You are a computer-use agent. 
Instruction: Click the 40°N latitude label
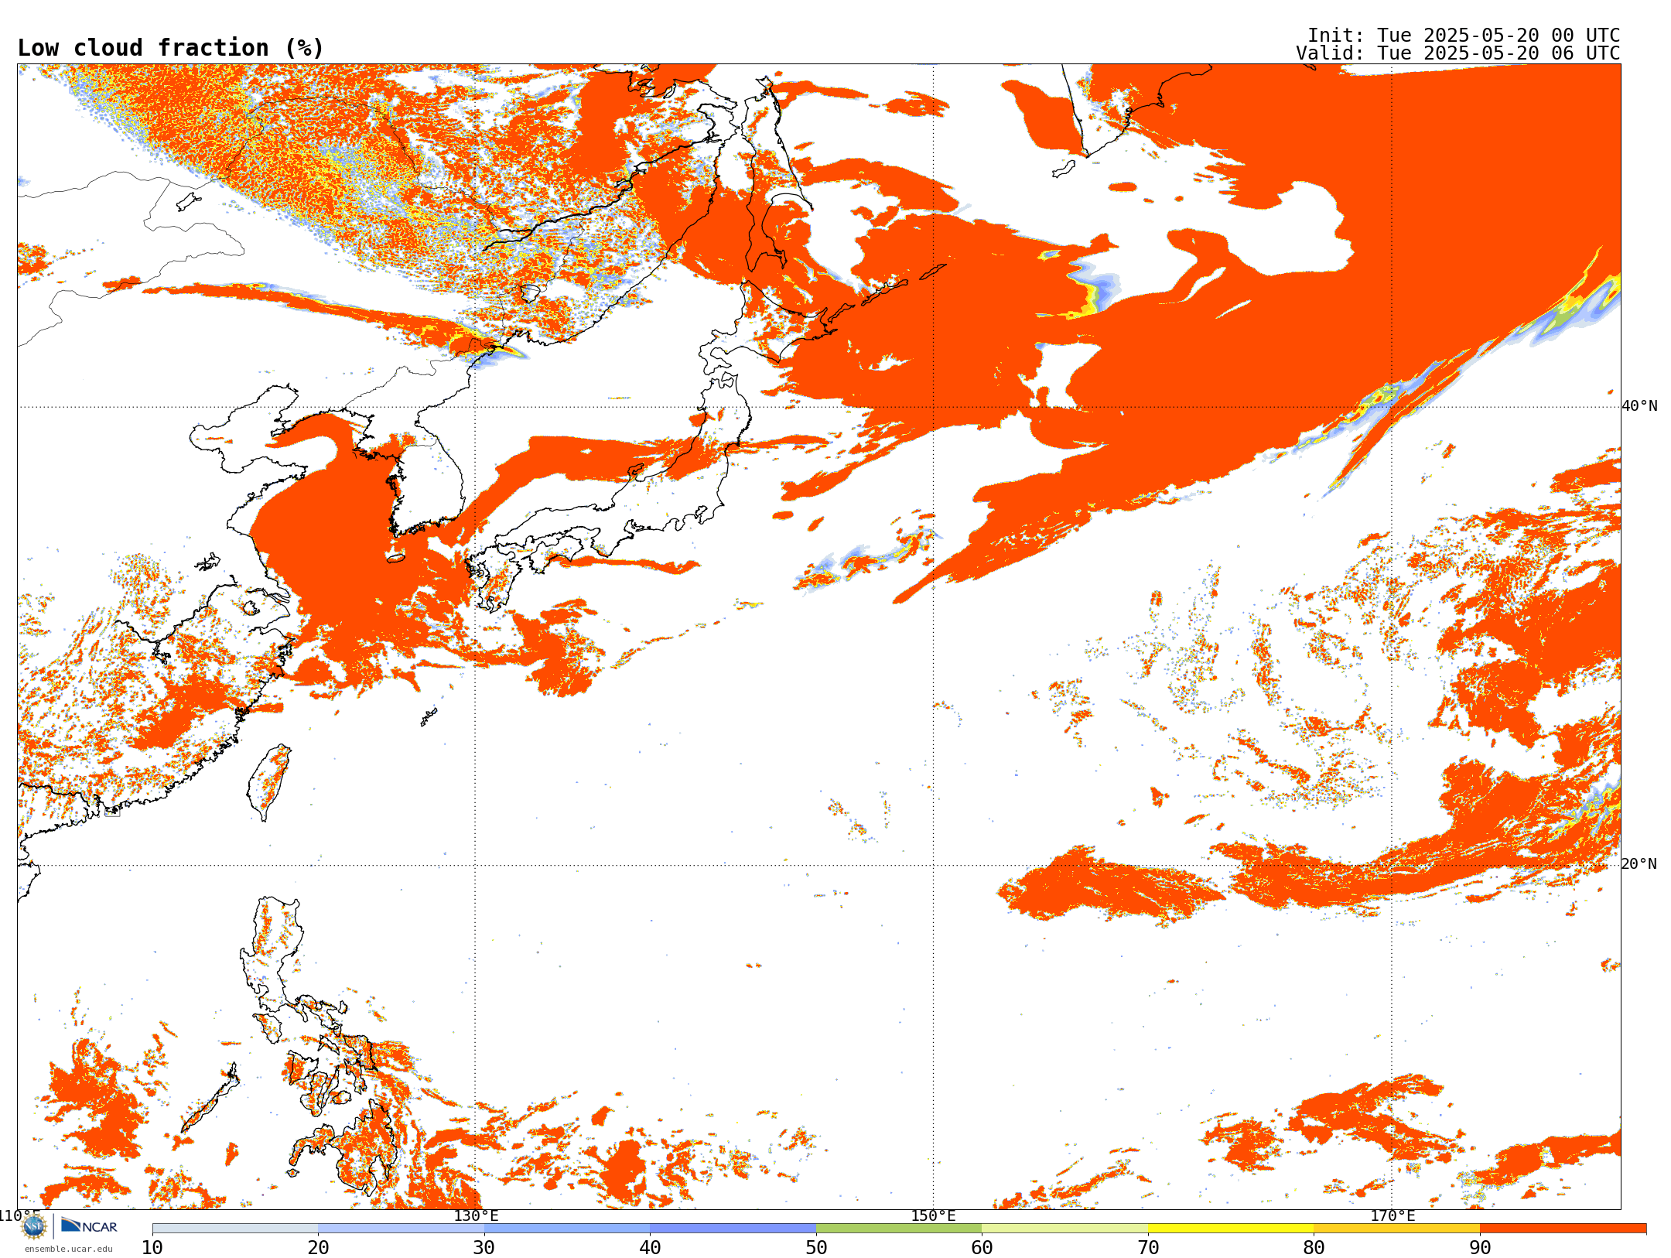pos(1639,406)
